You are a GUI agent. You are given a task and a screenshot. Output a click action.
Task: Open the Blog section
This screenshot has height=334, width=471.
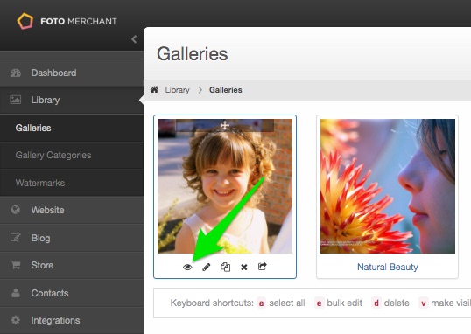click(72, 238)
